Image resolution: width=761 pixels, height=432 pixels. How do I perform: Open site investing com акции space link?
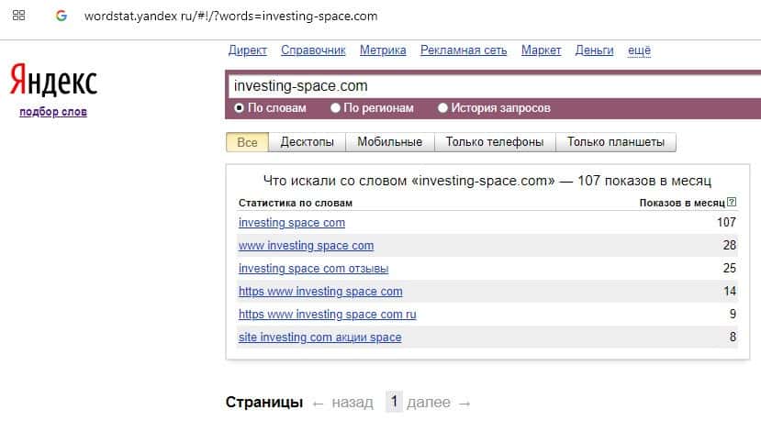(319, 338)
